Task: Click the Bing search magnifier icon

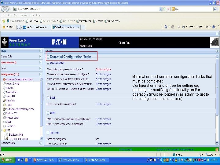Action: pos(215,9)
